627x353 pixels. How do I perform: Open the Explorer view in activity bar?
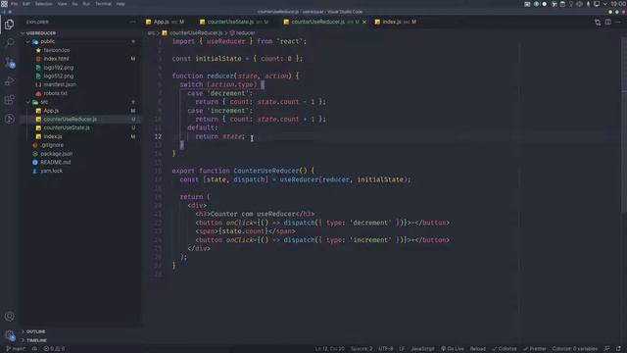click(x=10, y=25)
